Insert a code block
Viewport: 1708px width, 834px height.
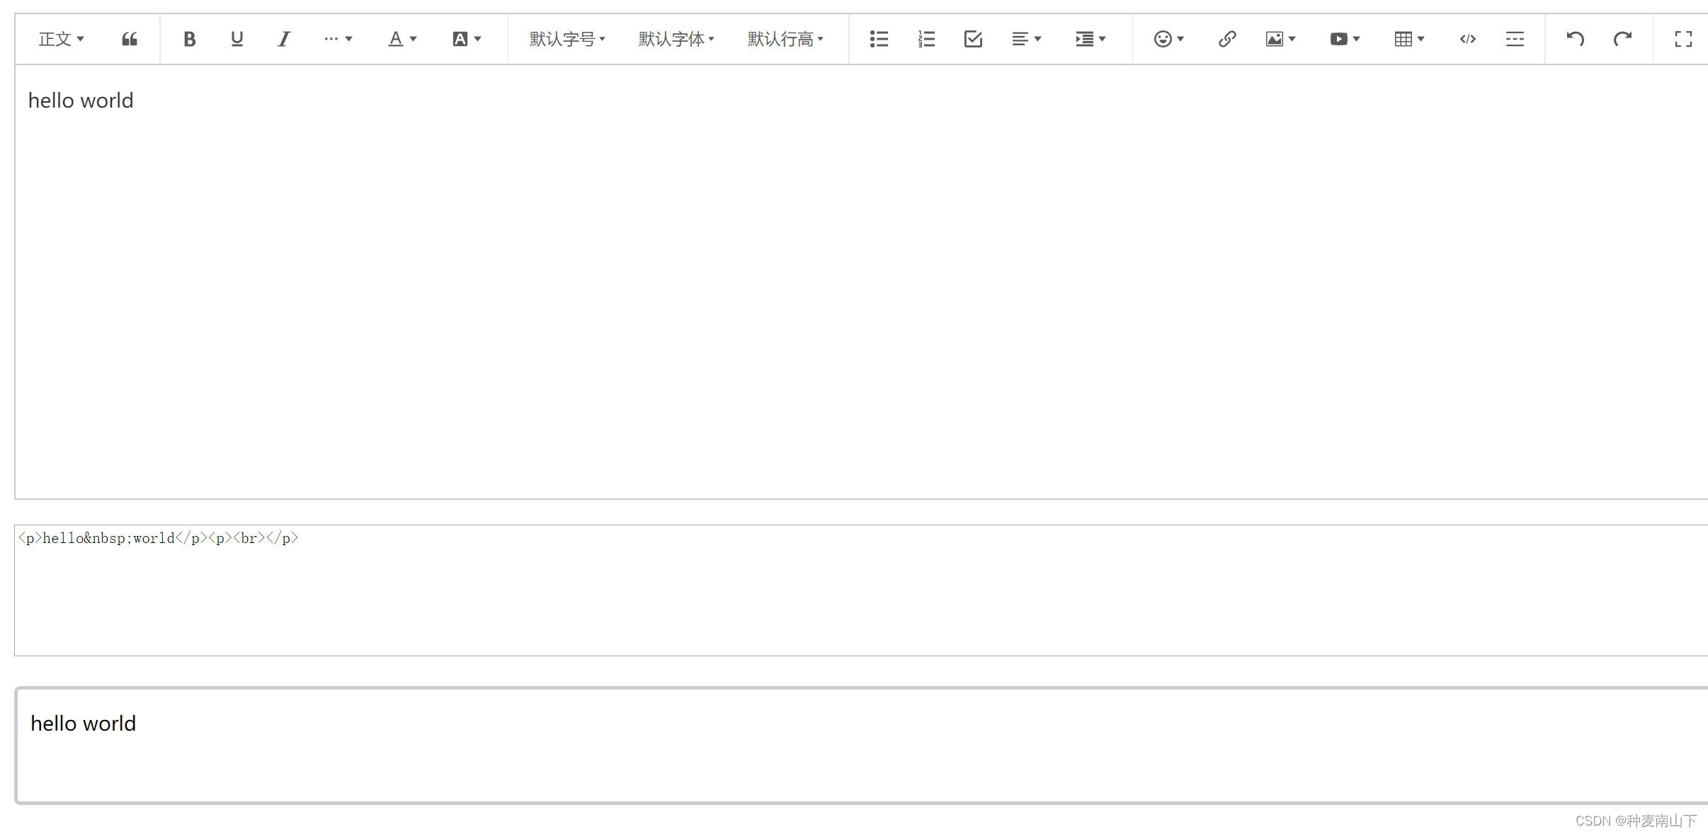1467,39
